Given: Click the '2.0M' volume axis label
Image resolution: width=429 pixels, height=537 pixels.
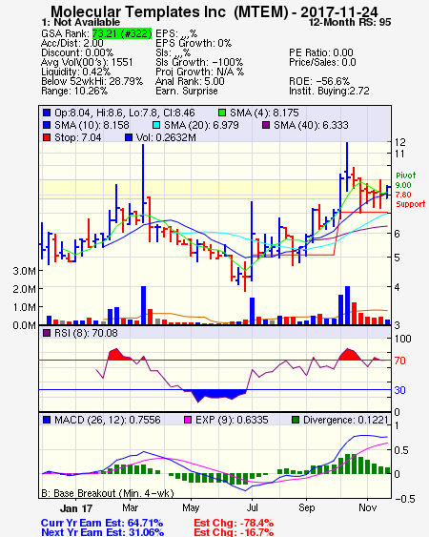Looking at the screenshot, I should 24,289.
